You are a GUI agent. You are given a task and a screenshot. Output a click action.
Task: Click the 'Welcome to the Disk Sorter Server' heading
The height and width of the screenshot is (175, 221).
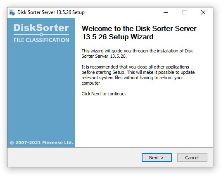[139, 28]
